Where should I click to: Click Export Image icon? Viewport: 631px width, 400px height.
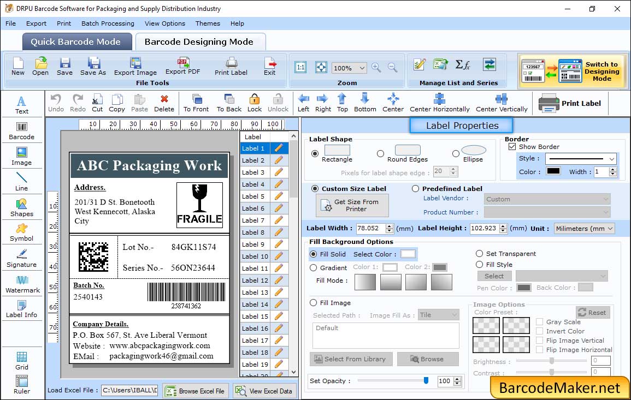point(135,67)
